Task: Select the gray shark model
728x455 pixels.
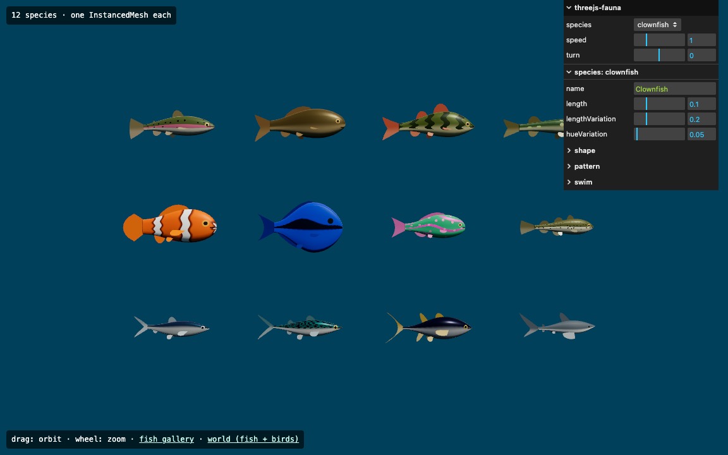Action: [x=557, y=326]
